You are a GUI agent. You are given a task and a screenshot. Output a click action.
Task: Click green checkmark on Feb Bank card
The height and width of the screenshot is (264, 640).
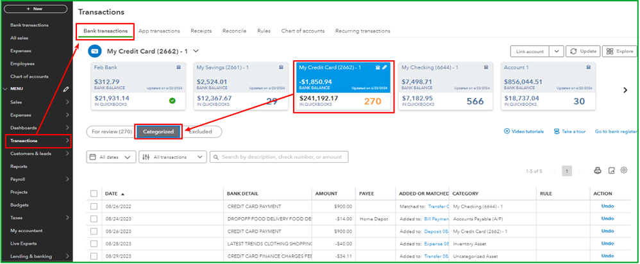(173, 101)
